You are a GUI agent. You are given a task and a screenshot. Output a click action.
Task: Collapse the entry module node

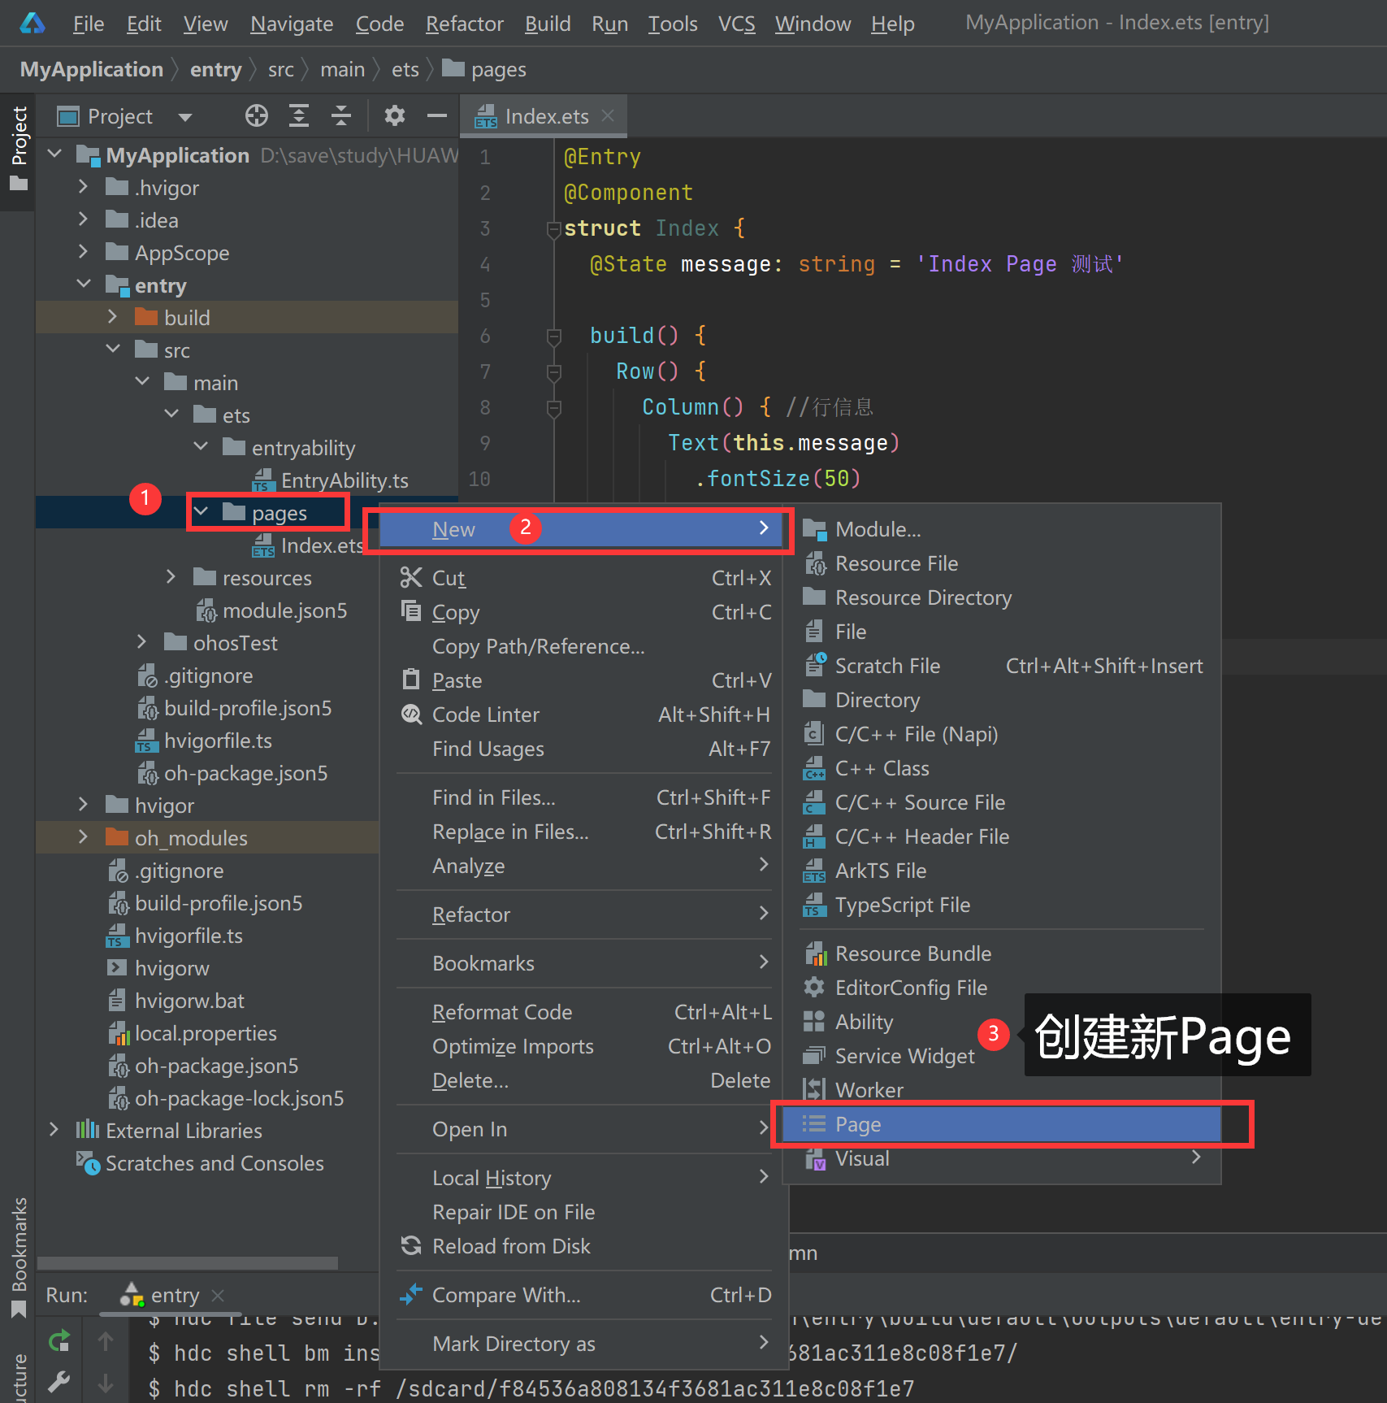pos(84,284)
